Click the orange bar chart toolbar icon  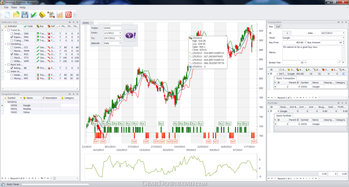point(60,15)
